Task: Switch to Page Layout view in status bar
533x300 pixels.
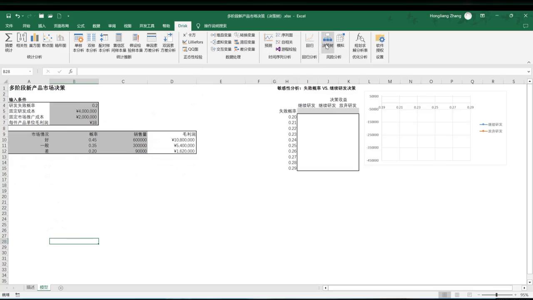Action: pos(457,295)
